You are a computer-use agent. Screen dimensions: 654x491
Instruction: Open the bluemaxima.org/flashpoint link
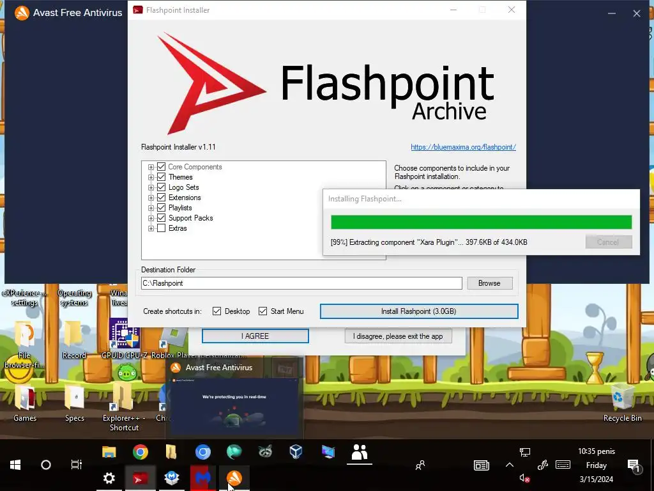[x=464, y=147]
